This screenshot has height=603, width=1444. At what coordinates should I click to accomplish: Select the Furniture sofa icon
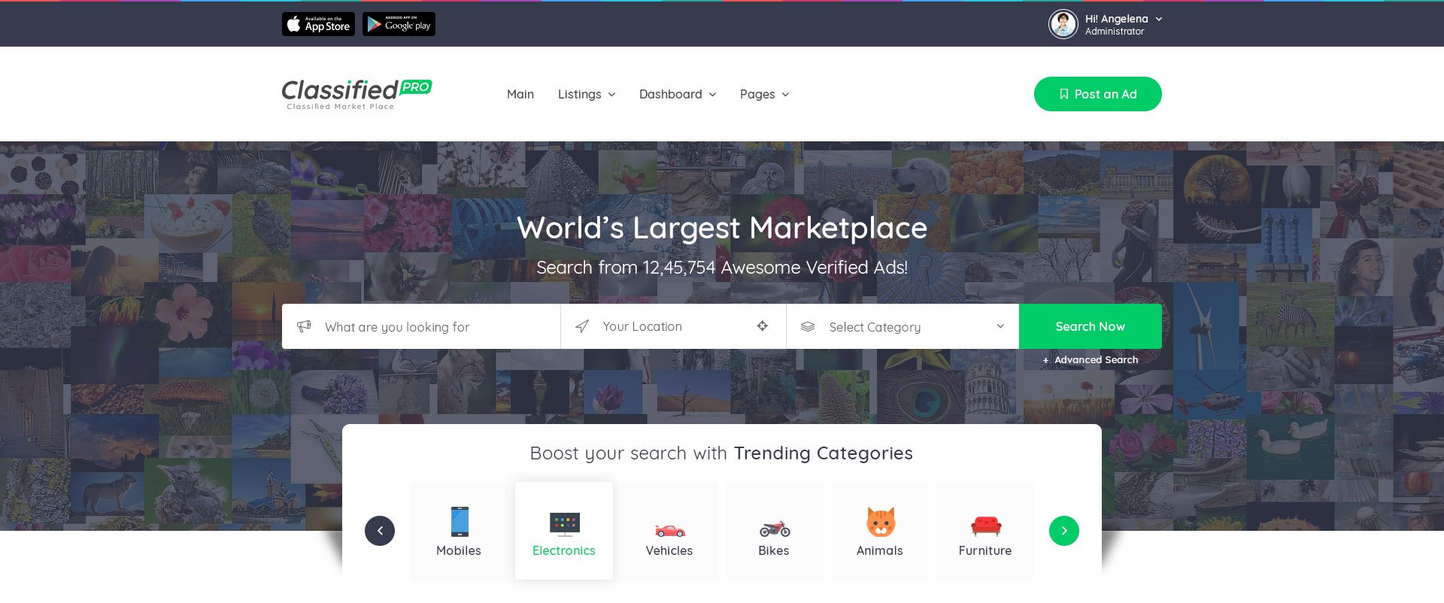pos(985,525)
